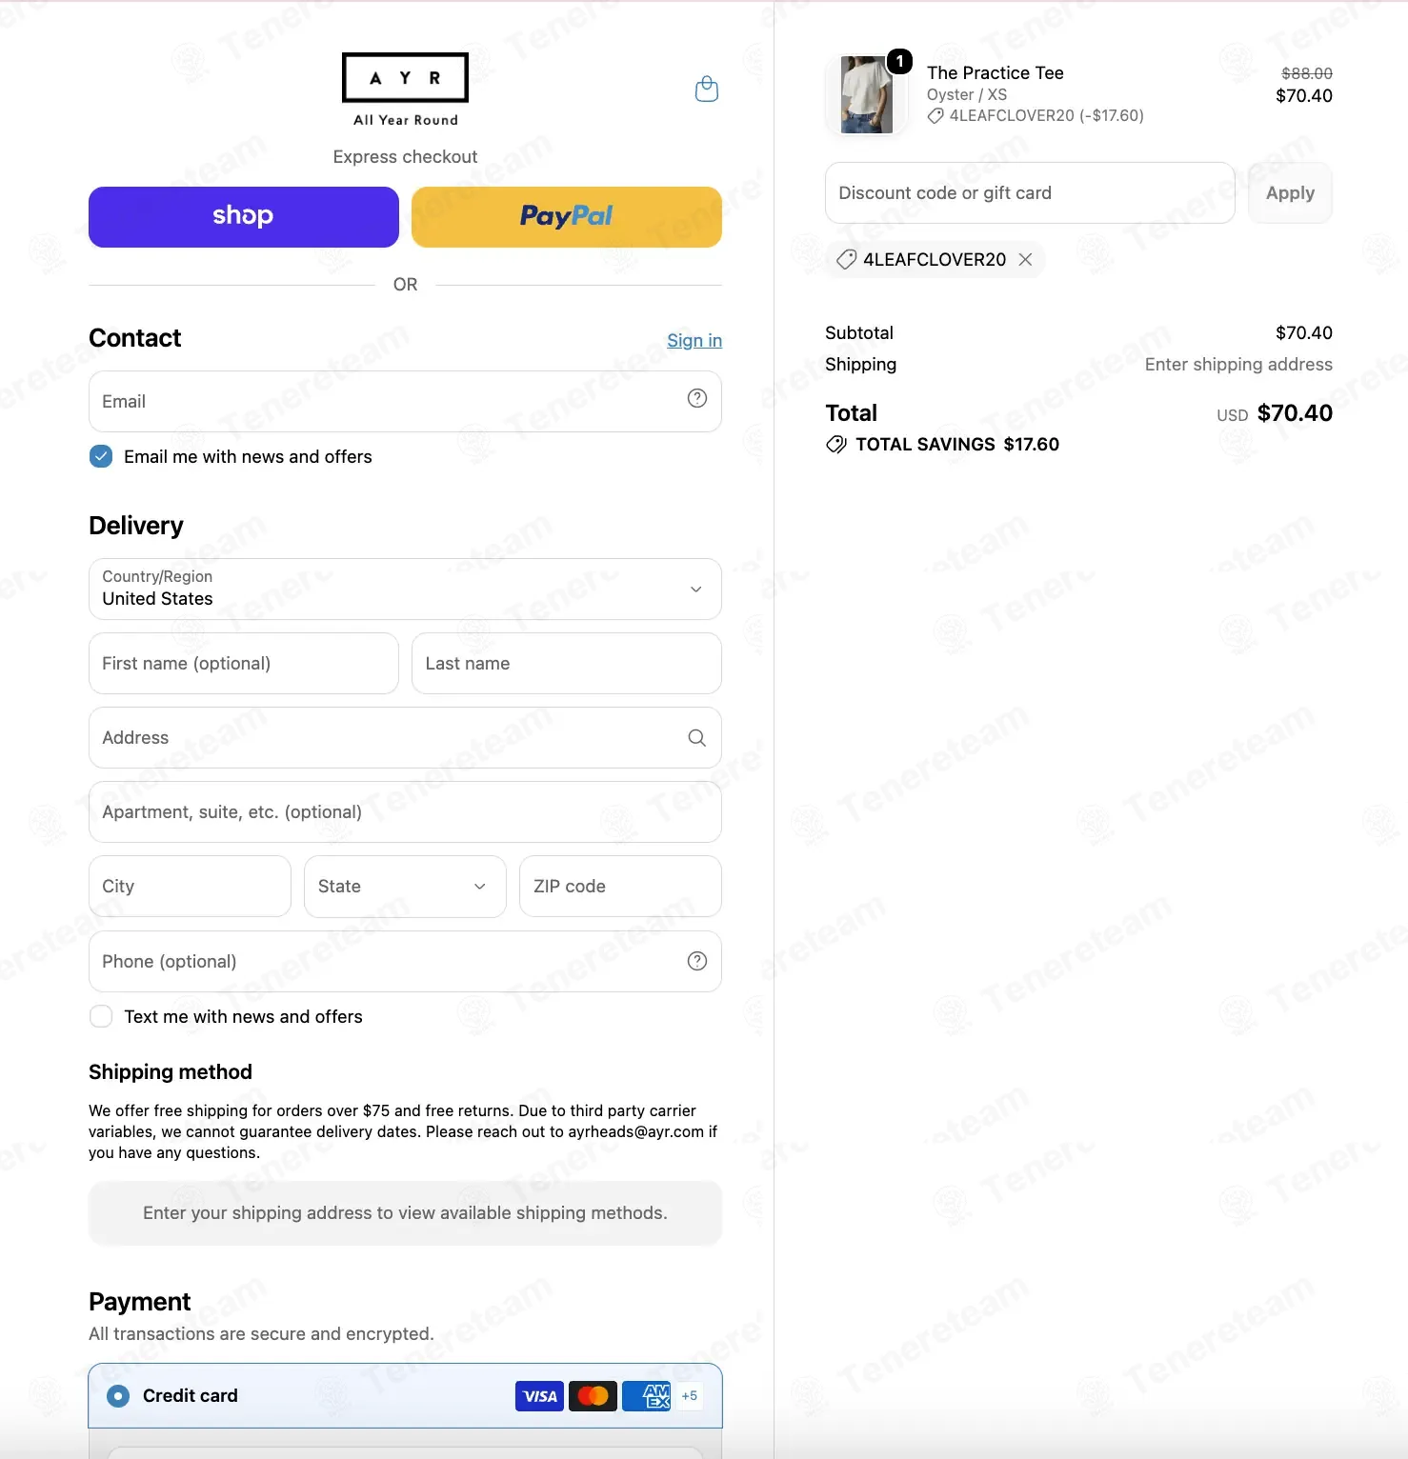Show additional card types with +5 badge
1408x1459 pixels.
[x=690, y=1396]
